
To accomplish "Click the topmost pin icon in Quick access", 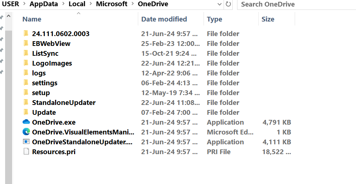I will point(1,17).
